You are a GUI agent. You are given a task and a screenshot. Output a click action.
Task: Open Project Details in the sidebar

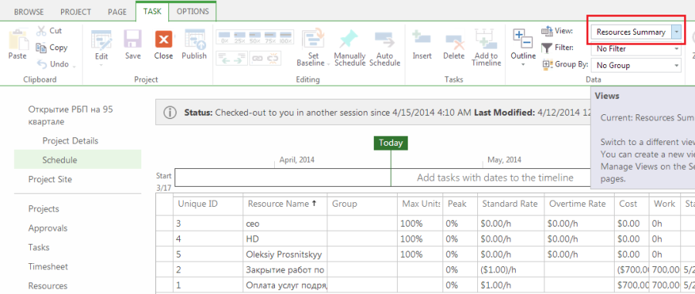click(70, 140)
